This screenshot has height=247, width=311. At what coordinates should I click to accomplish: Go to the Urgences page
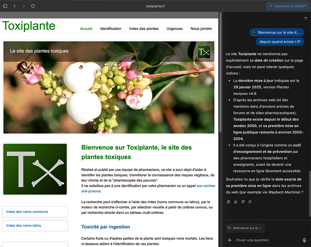click(174, 29)
